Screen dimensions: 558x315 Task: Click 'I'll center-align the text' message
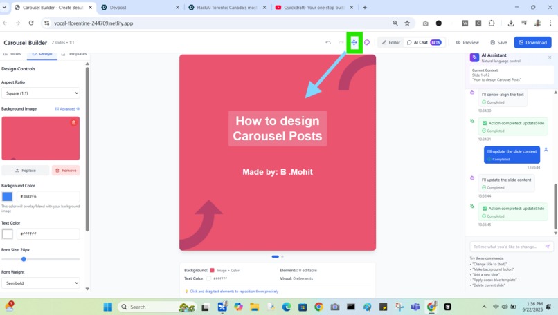click(x=503, y=97)
